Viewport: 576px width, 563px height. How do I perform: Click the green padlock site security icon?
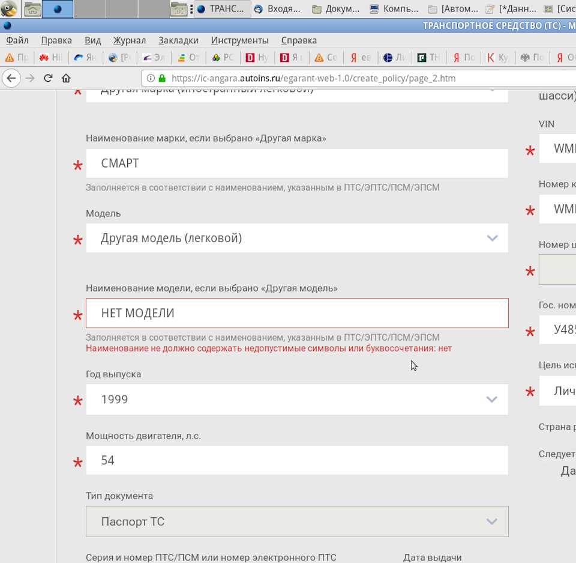pos(161,78)
